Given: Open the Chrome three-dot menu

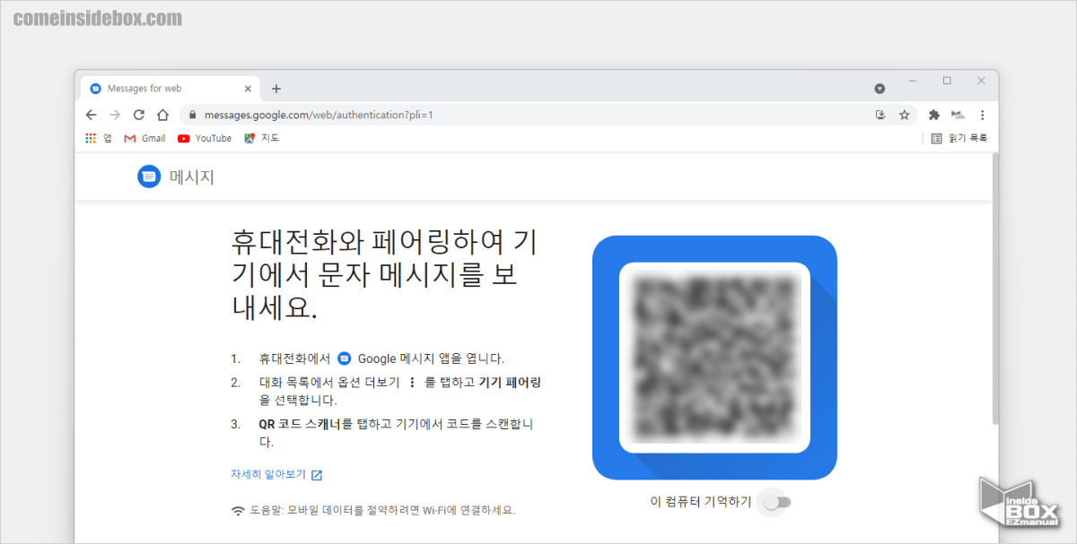Looking at the screenshot, I should point(982,115).
